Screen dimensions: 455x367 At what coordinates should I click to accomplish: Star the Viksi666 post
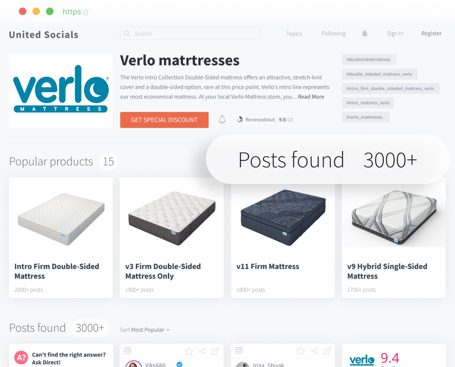click(189, 351)
